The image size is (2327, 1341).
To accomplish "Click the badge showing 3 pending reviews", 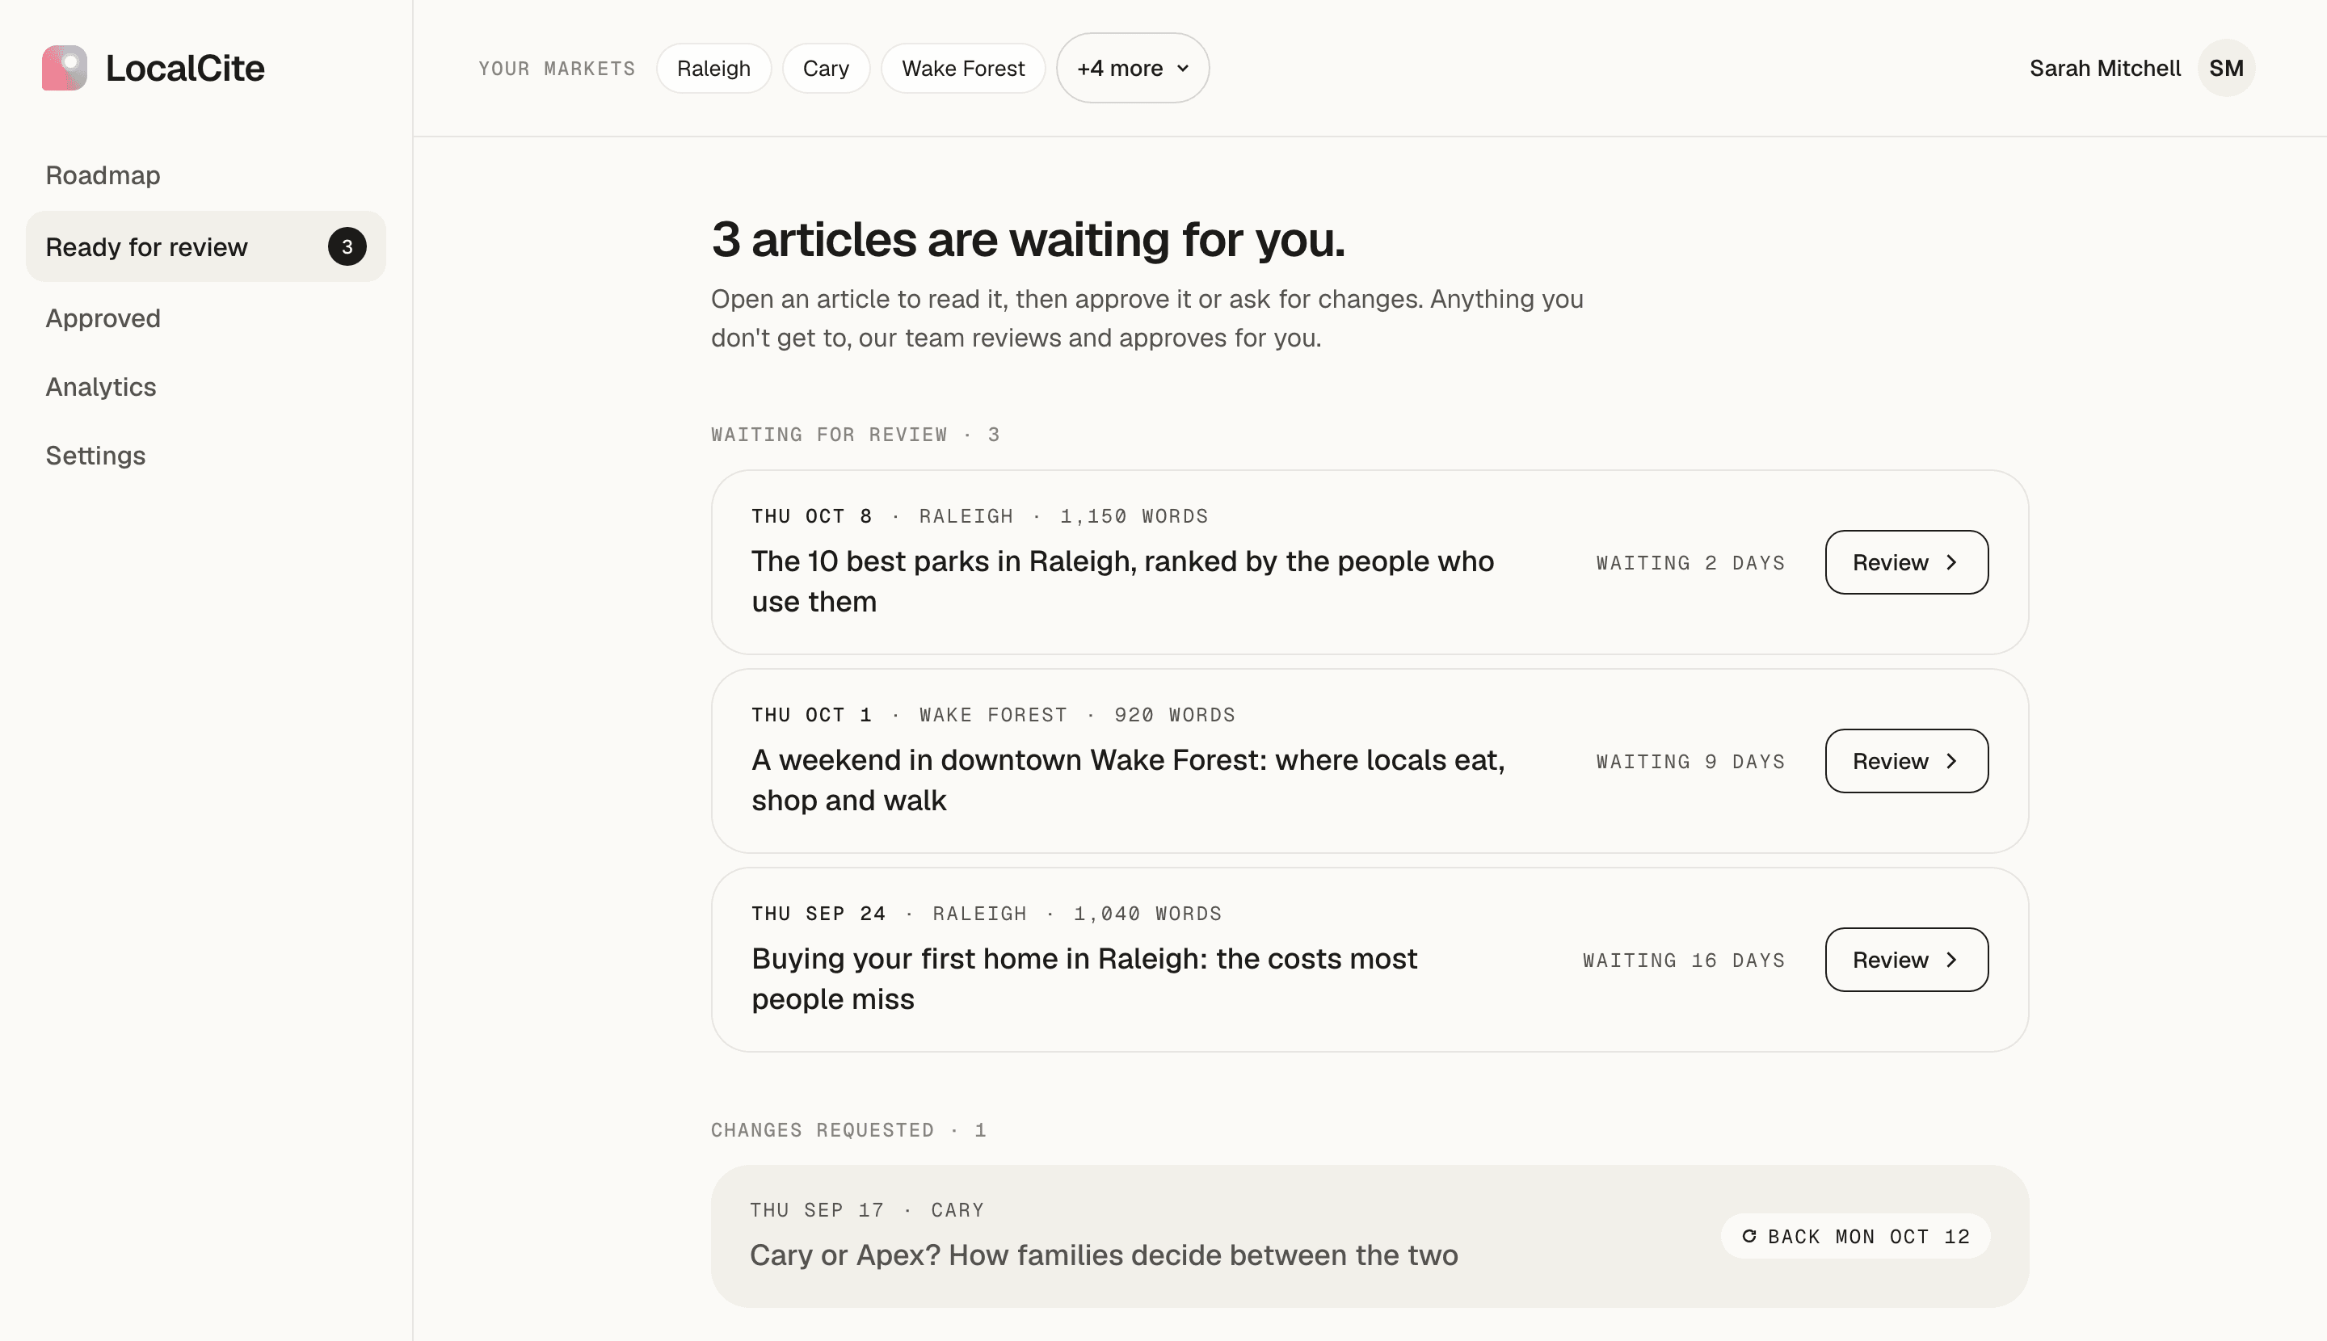I will click(347, 247).
